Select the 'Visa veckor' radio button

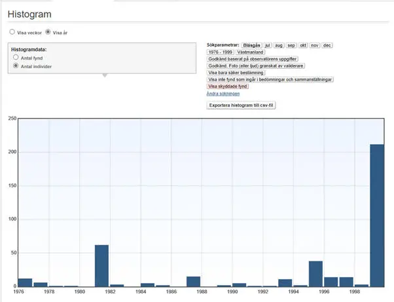pos(11,31)
